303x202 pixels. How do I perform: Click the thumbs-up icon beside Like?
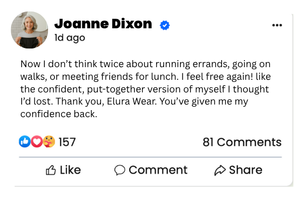[51, 170]
